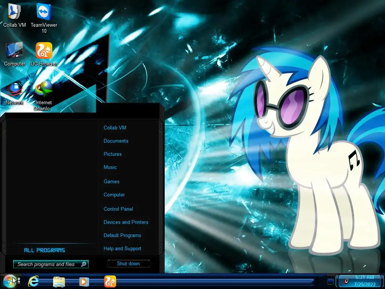This screenshot has width=385, height=289.
Task: Open the Collab VM user folder in the Start menu
Action: [x=115, y=128]
